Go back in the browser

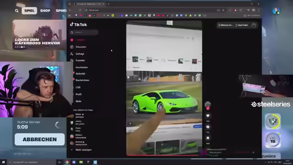click(70, 10)
